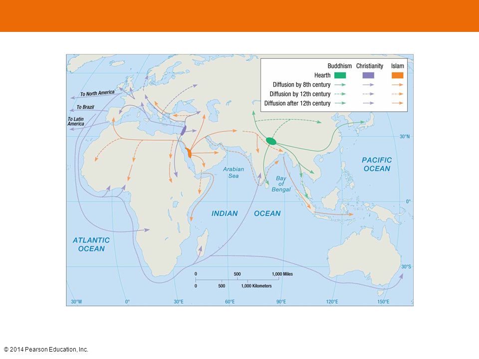
Task: Click 'Diffusion by 12th century' legend text
Action: tap(300, 94)
